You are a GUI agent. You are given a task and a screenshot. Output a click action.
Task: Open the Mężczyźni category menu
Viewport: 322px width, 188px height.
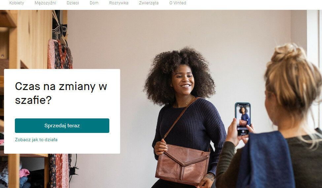pyautogui.click(x=45, y=3)
